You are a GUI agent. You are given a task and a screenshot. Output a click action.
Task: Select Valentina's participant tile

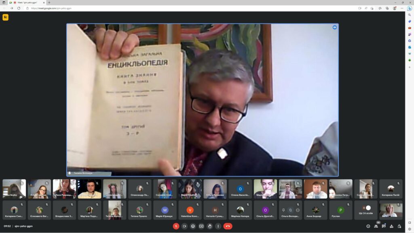click(x=190, y=210)
